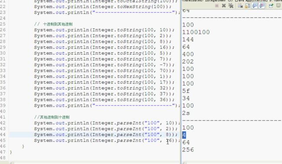Viewport: 282px width, 164px height.
Task: Click the editor's horizontal scrollbar at bottom
Action: (x=95, y=163)
